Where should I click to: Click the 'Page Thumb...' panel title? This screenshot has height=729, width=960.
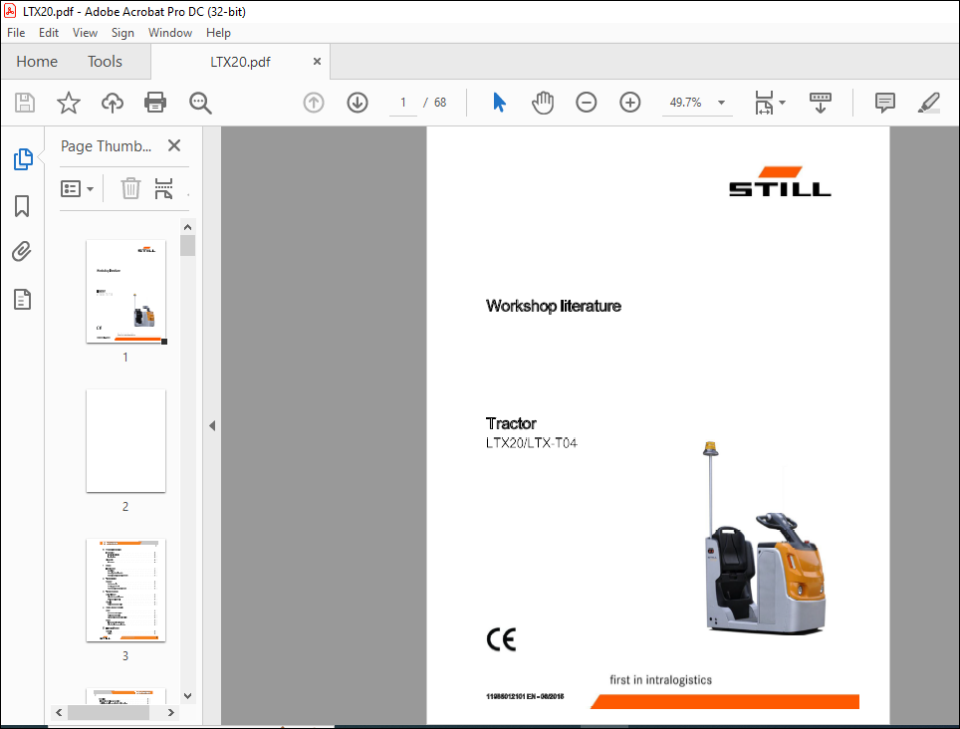coord(106,145)
